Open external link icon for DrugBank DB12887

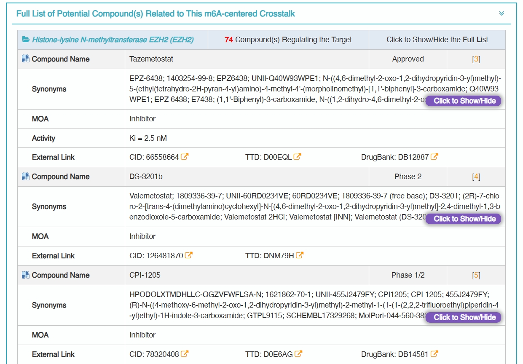[x=434, y=157]
